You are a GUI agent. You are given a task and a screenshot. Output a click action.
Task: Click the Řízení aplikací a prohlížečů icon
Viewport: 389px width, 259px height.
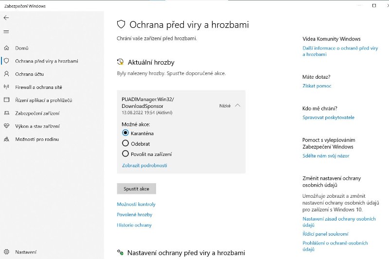[x=6, y=100]
